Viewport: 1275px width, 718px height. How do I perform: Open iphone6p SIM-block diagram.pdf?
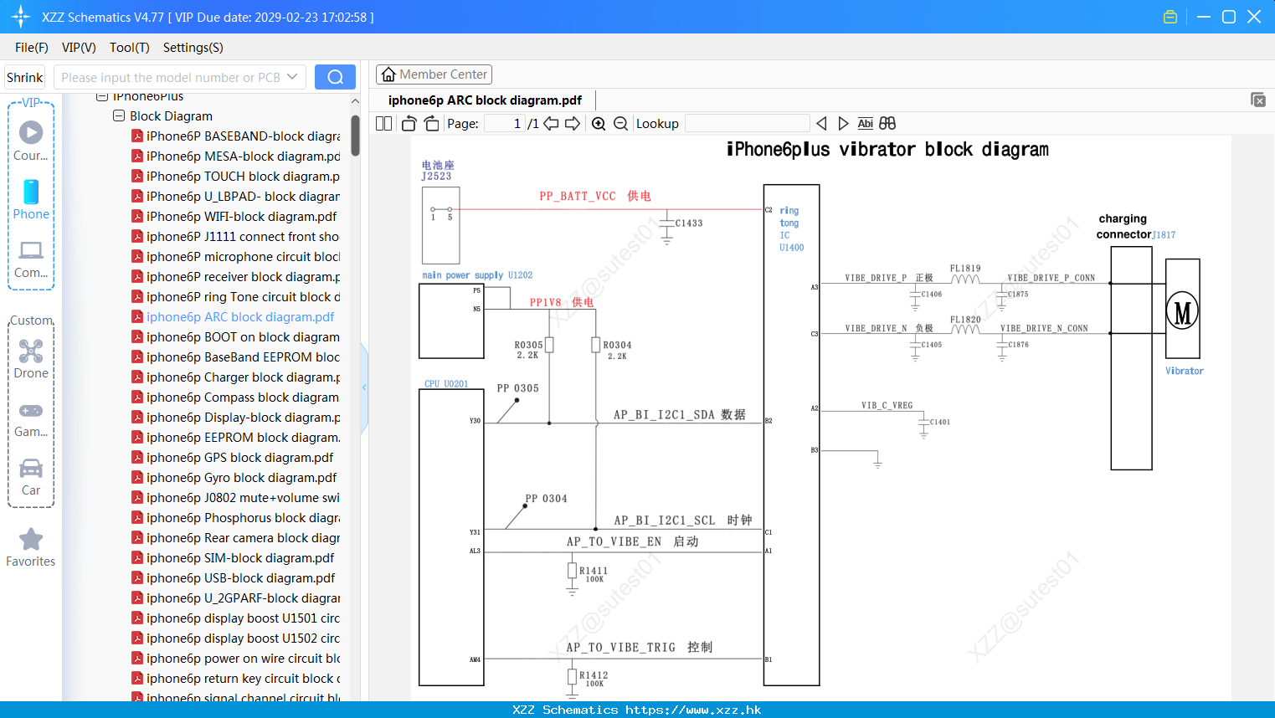[234, 557]
